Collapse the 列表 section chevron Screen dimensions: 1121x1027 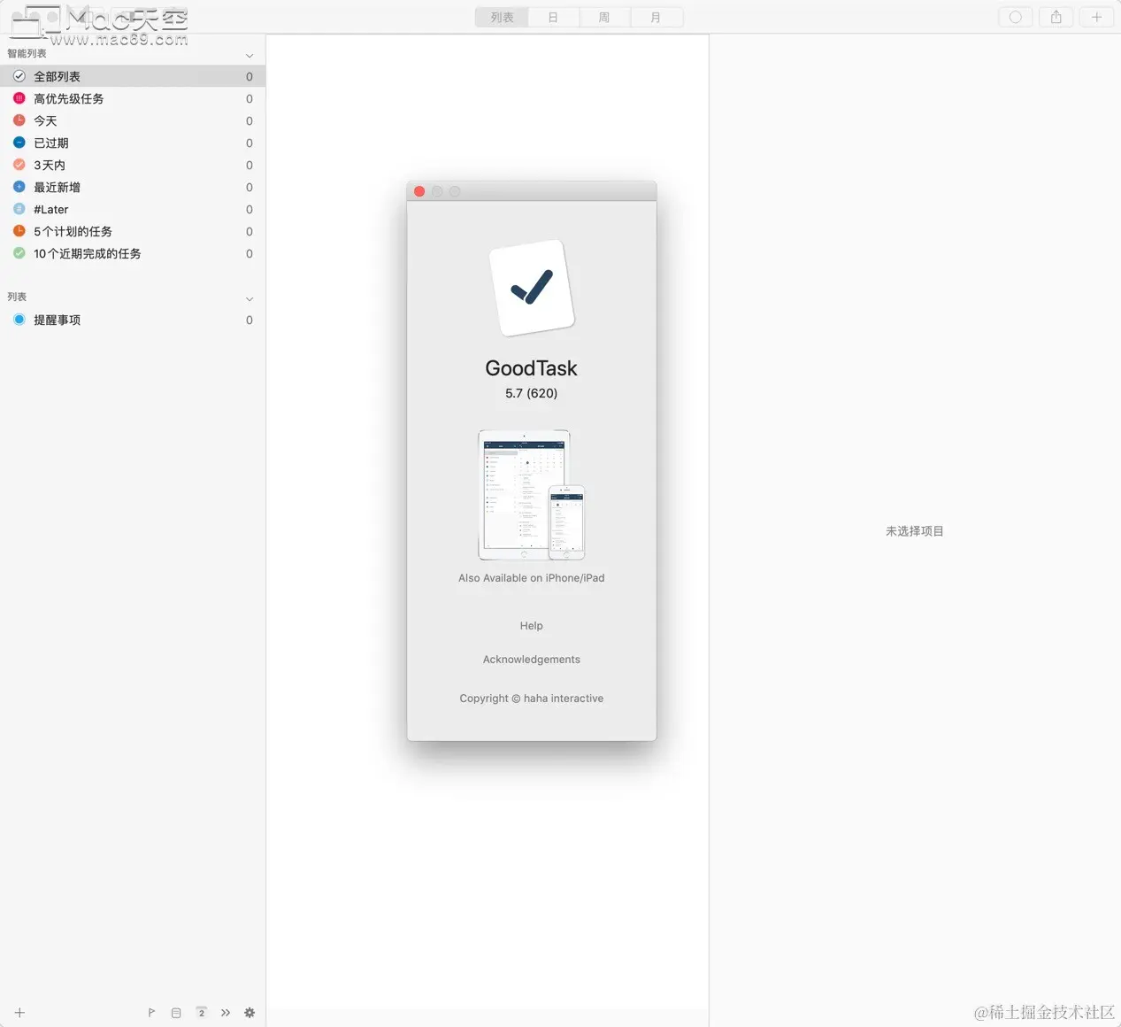(x=250, y=298)
